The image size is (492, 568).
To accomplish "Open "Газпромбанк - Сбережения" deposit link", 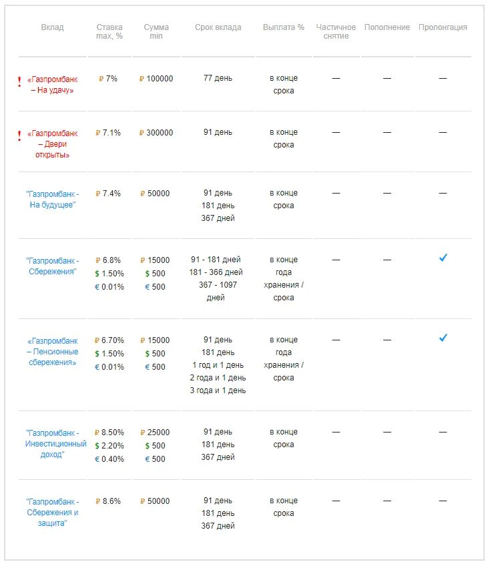I will pyautogui.click(x=52, y=266).
